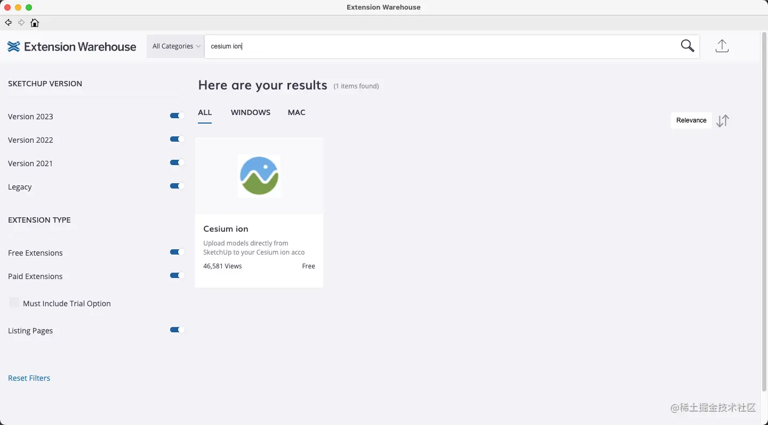Toggle Free Extensions filter
Viewport: 768px width, 425px height.
177,252
